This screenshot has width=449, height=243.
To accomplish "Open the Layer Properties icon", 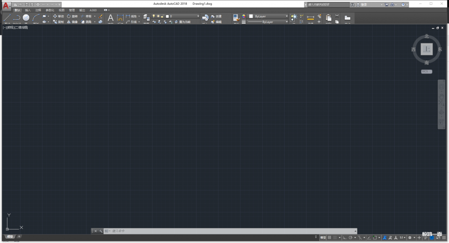I will 146,18.
